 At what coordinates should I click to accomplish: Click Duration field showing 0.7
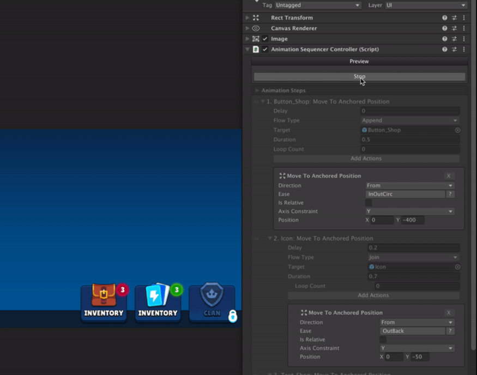(x=413, y=276)
